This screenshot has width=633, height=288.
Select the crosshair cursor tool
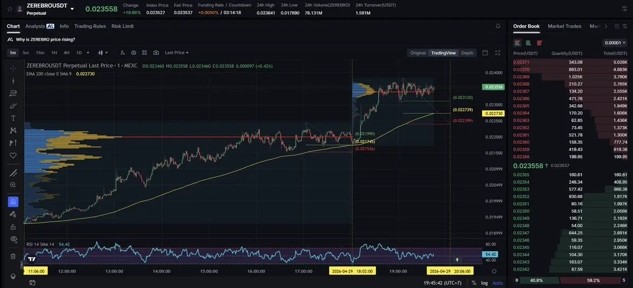click(13, 68)
